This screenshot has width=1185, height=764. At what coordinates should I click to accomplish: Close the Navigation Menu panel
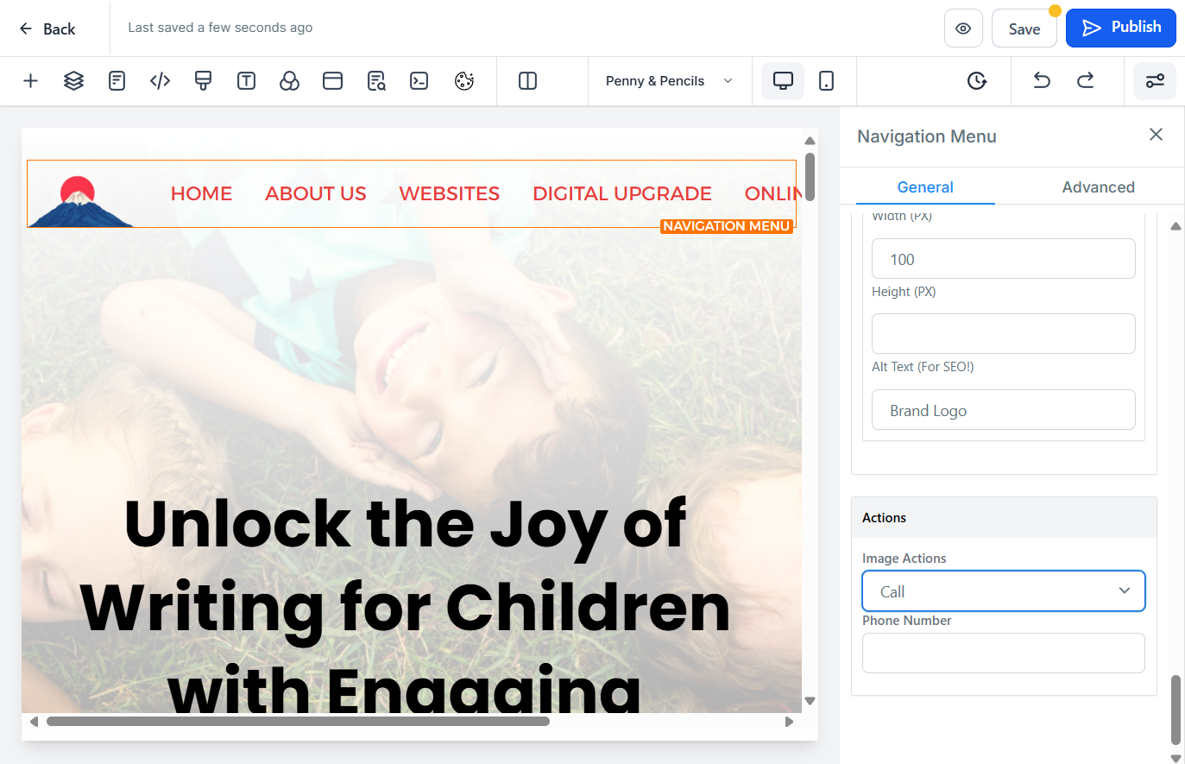click(x=1156, y=135)
